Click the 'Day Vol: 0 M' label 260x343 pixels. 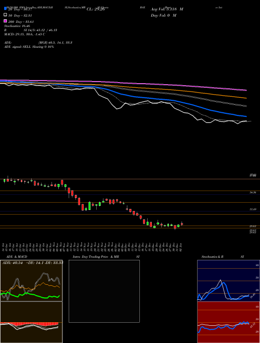tap(163, 15)
